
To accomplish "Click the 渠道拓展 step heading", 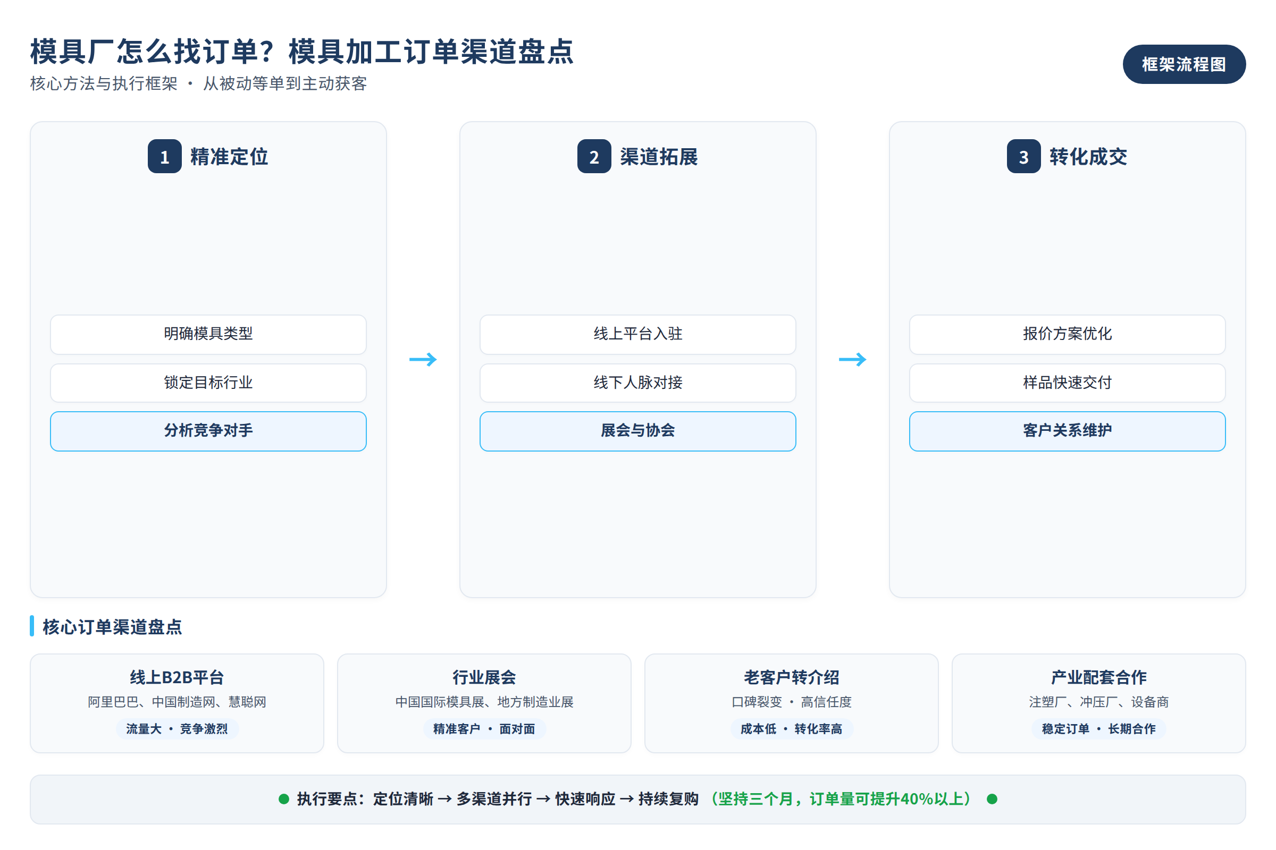I will click(x=659, y=157).
